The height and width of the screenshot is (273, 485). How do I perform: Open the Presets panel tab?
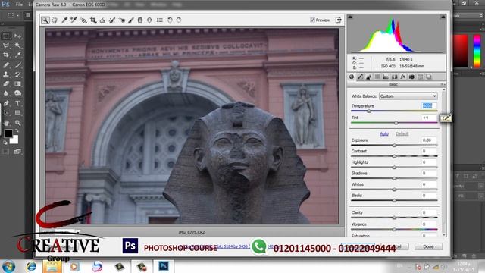pos(420,77)
